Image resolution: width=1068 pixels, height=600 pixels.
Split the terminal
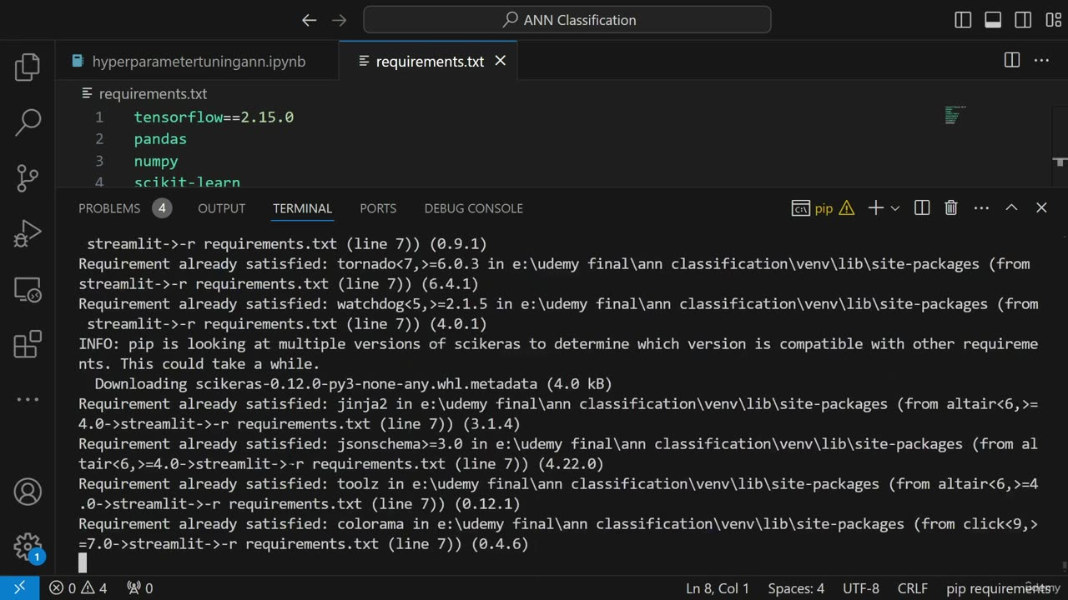(922, 208)
